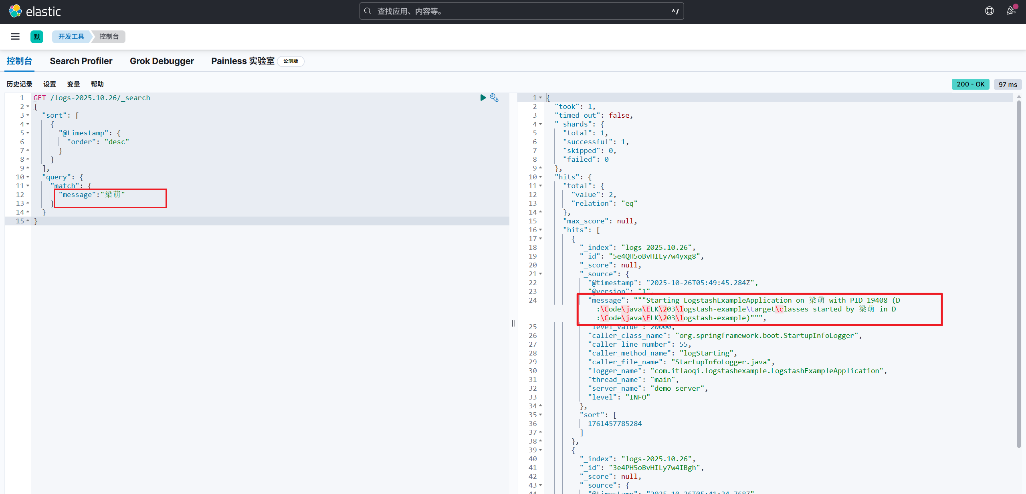Screen dimensions: 1026x494
Task: Switch to the Search Profiler tab
Action: (81, 61)
